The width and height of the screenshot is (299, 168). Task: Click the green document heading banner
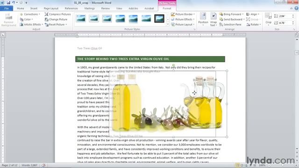[150, 59]
